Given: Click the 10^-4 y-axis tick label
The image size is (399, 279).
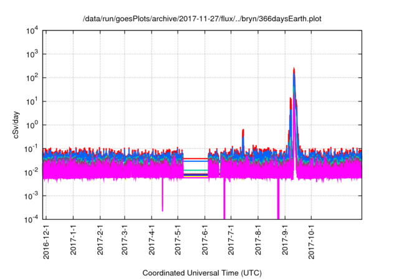Looking at the screenshot, I should click(32, 219).
